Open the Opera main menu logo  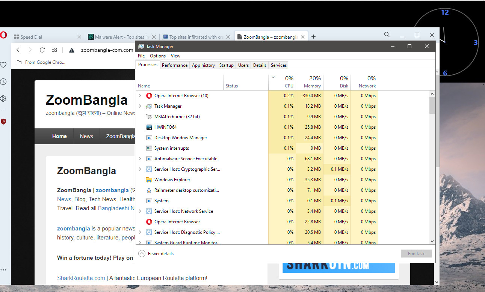pyautogui.click(x=3, y=35)
